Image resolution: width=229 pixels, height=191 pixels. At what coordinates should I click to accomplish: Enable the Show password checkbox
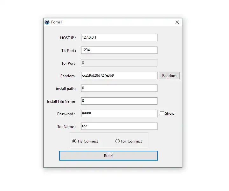click(162, 113)
